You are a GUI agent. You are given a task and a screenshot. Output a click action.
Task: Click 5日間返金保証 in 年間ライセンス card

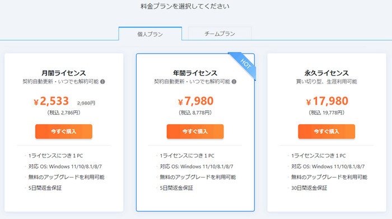click(176, 188)
